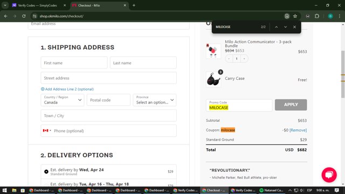Open the Chrome three-dot menu
The image size is (345, 194).
coord(340,16)
